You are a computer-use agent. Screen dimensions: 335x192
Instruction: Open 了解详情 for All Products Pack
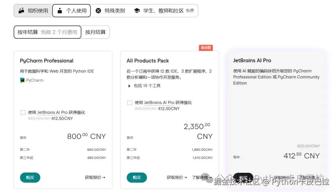(x=201, y=177)
